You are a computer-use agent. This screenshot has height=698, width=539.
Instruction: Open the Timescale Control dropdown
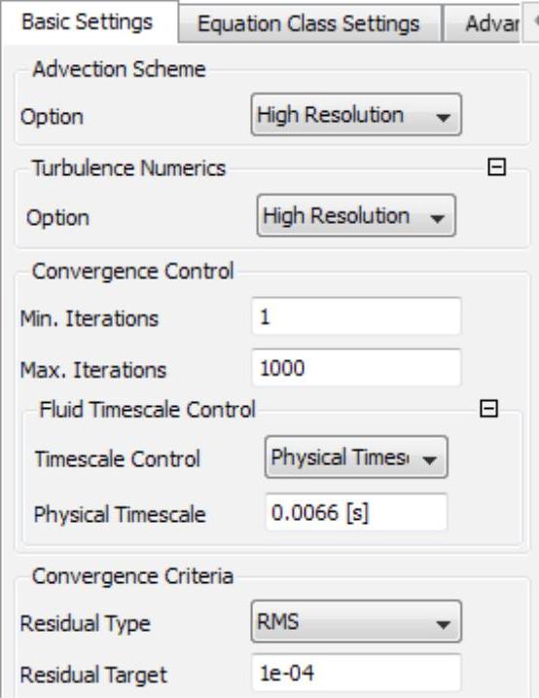(356, 458)
